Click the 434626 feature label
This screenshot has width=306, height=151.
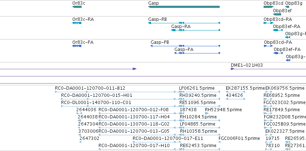234,95
